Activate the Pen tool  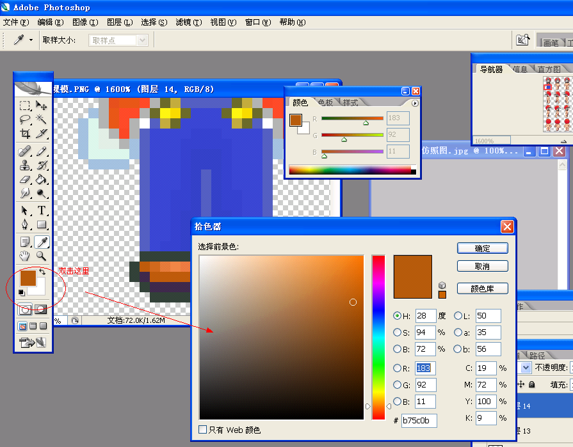[24, 224]
